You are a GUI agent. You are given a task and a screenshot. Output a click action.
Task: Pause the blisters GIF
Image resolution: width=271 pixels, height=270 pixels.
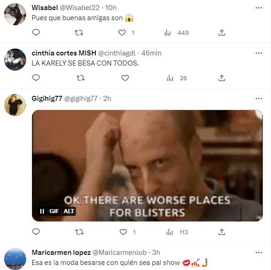coord(42,211)
